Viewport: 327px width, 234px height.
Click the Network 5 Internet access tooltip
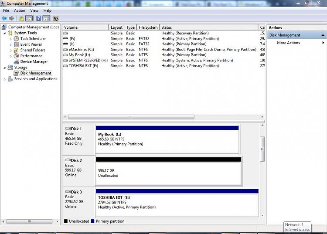click(x=297, y=227)
